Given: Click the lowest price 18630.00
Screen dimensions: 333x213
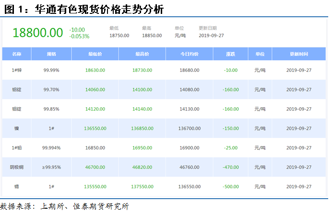Looking at the screenshot, I should 95,70.
